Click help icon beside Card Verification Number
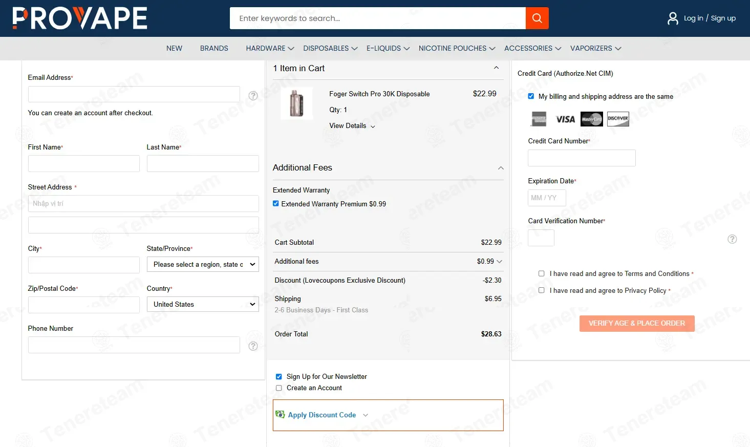The height and width of the screenshot is (447, 750). (x=733, y=239)
